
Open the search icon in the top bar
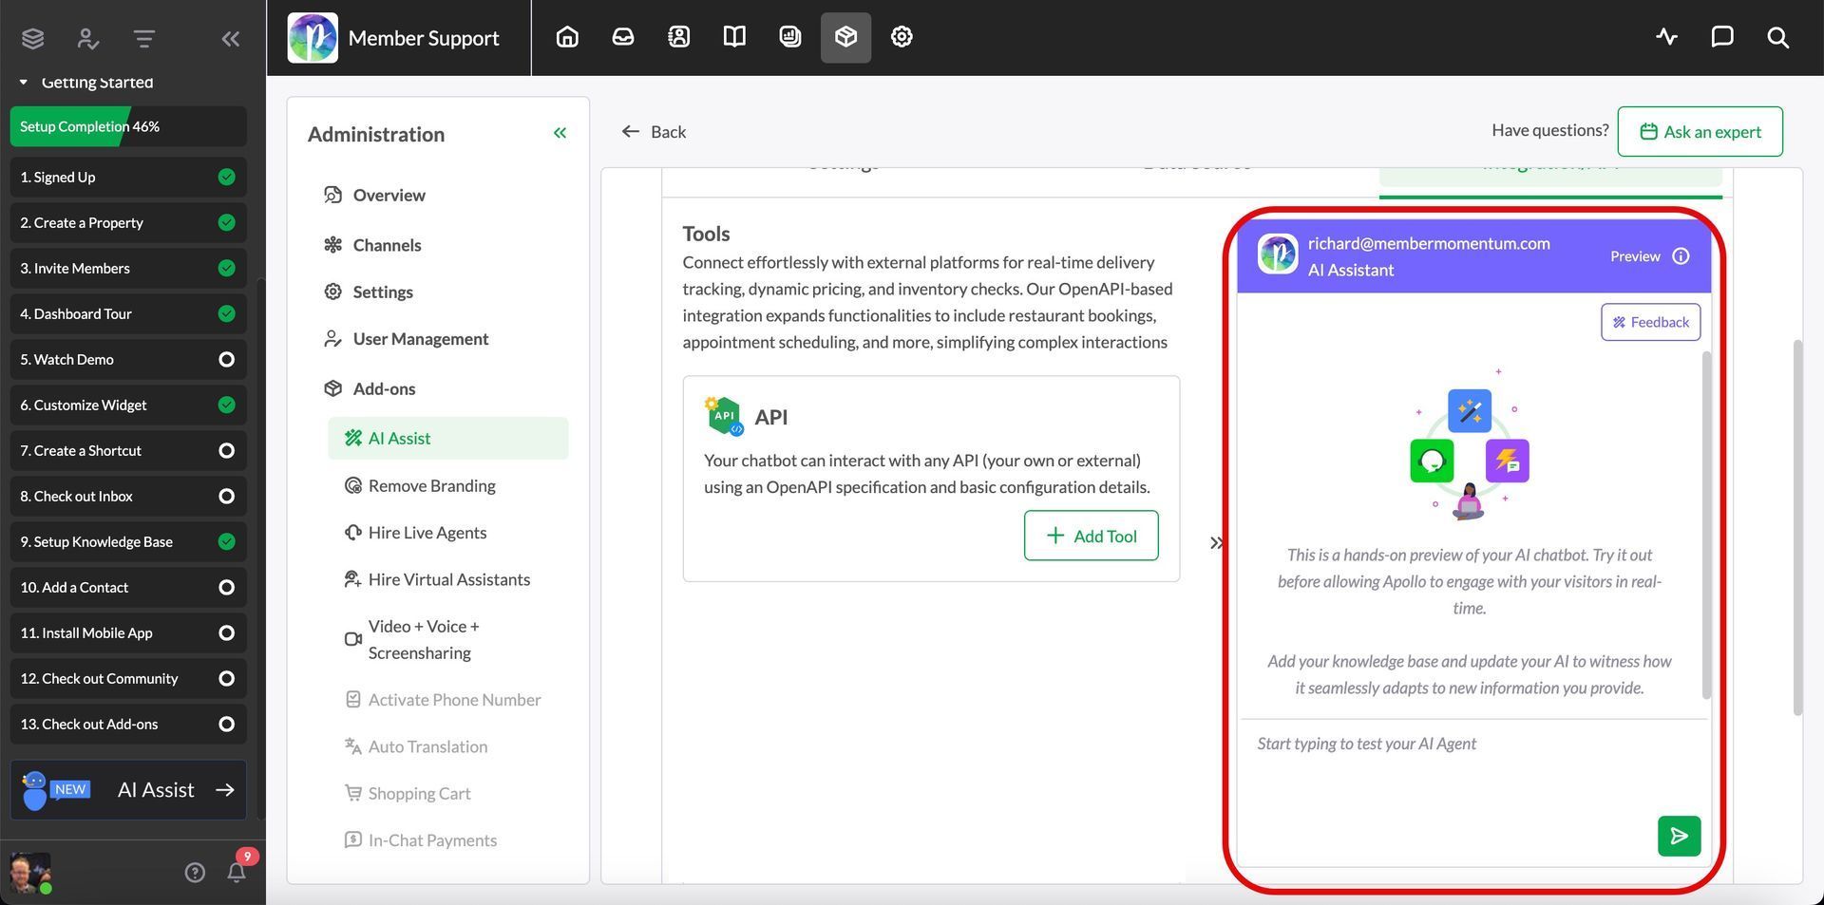1777,38
